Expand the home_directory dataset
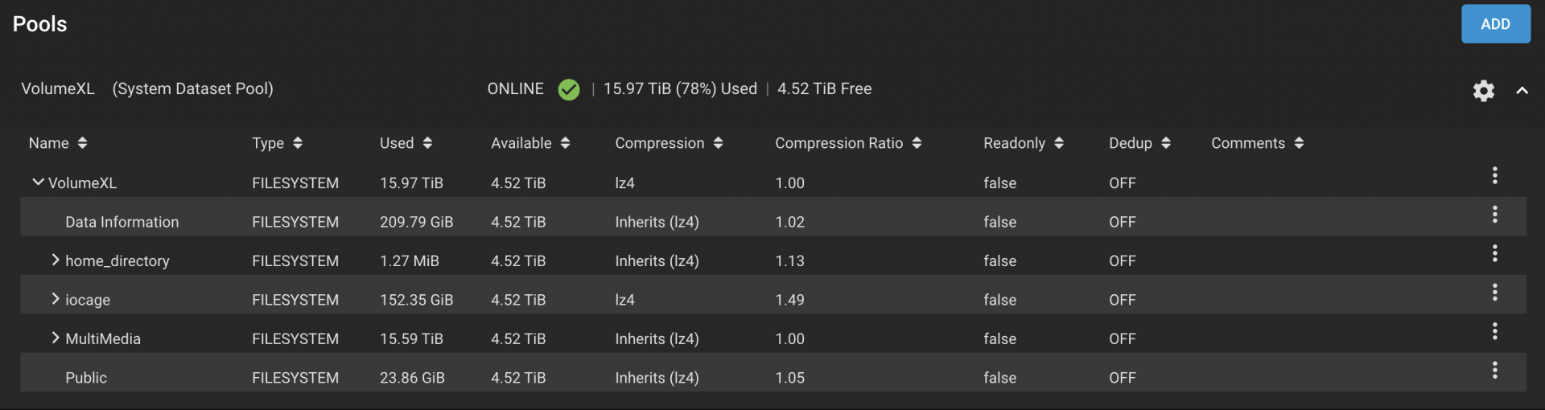The width and height of the screenshot is (1545, 410). click(x=55, y=260)
